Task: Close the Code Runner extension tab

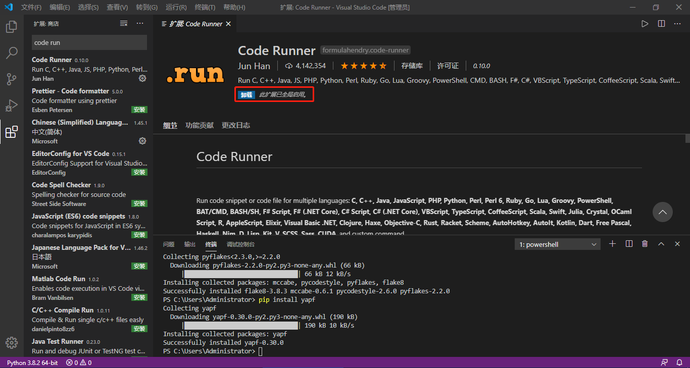Action: click(x=228, y=24)
